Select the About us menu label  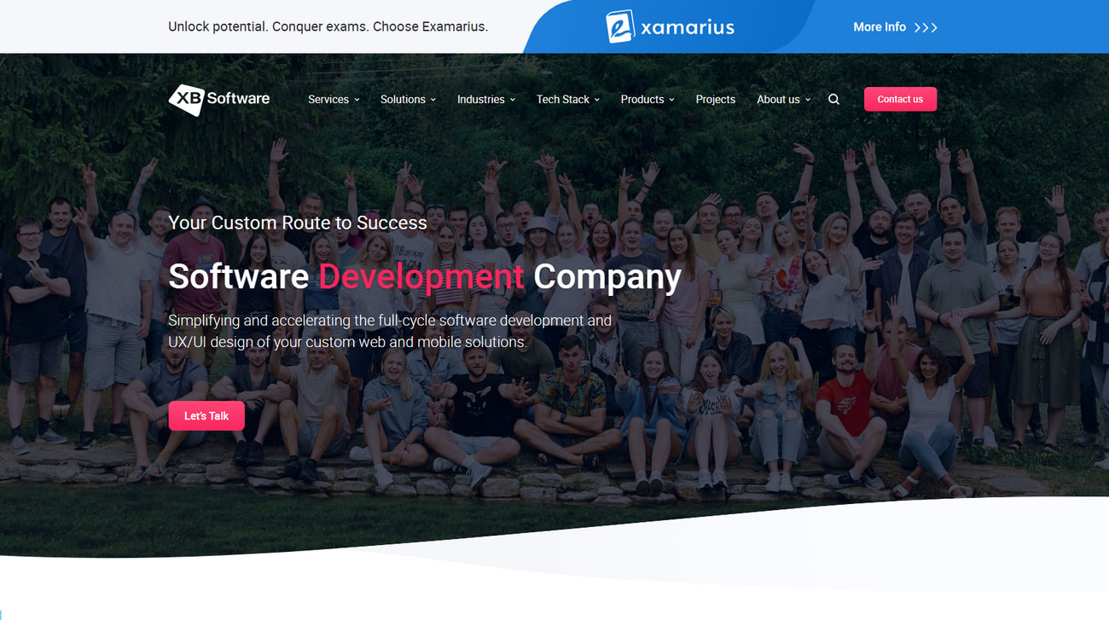click(x=777, y=100)
